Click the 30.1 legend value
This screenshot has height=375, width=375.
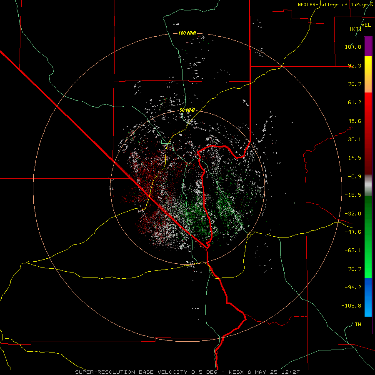coord(355,140)
